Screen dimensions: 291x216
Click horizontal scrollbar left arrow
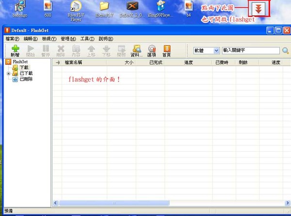pyautogui.click(x=55, y=203)
